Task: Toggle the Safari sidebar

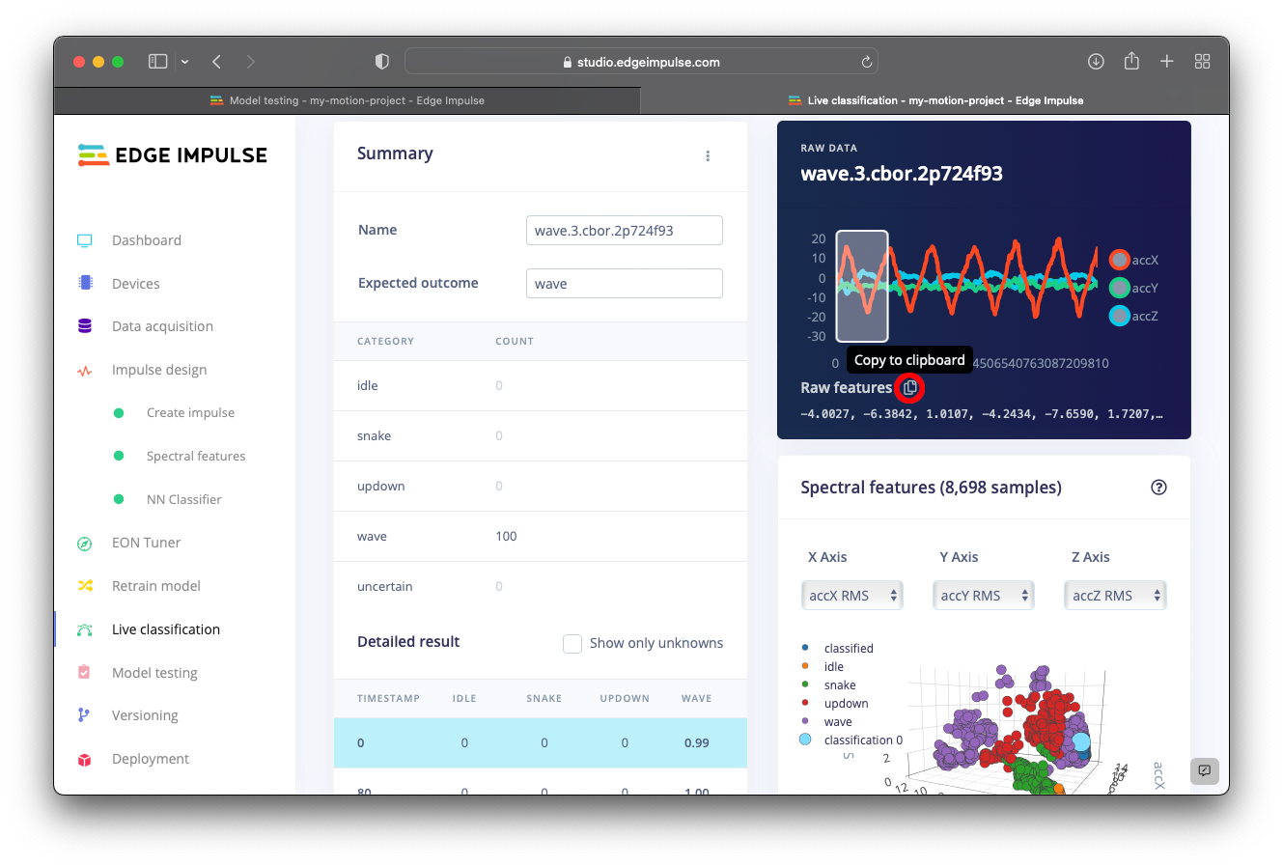Action: [157, 62]
